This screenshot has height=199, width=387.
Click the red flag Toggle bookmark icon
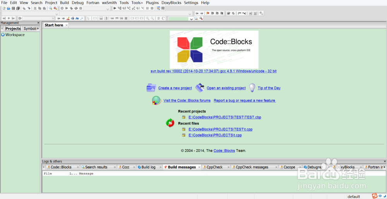click(x=207, y=13)
